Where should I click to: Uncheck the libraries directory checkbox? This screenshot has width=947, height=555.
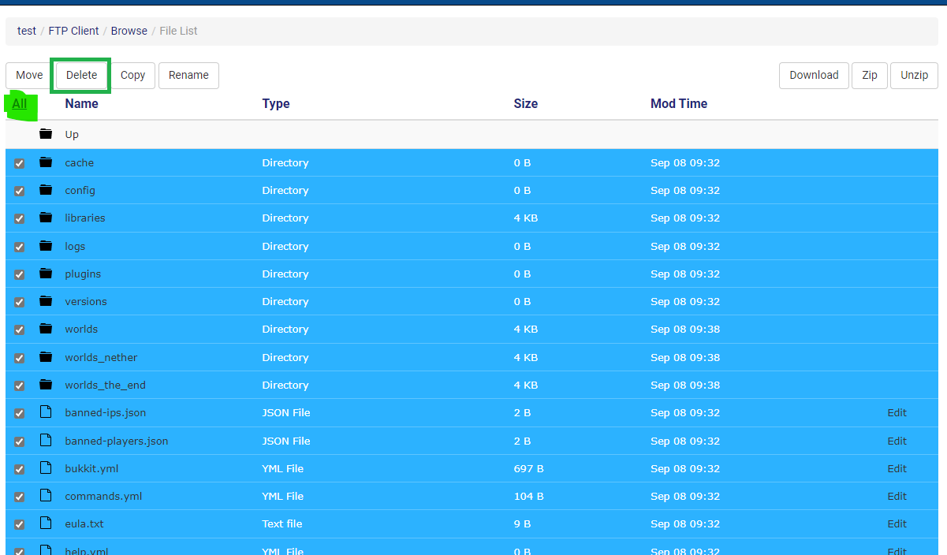click(x=20, y=218)
